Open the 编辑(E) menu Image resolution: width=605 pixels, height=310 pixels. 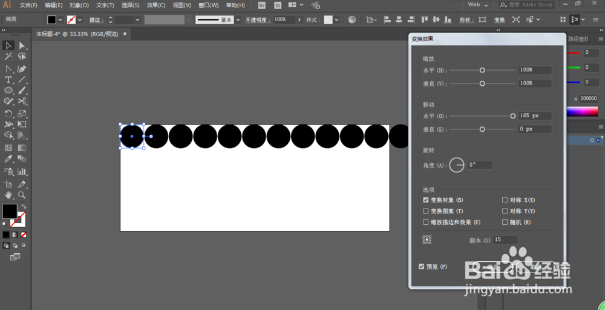(54, 5)
